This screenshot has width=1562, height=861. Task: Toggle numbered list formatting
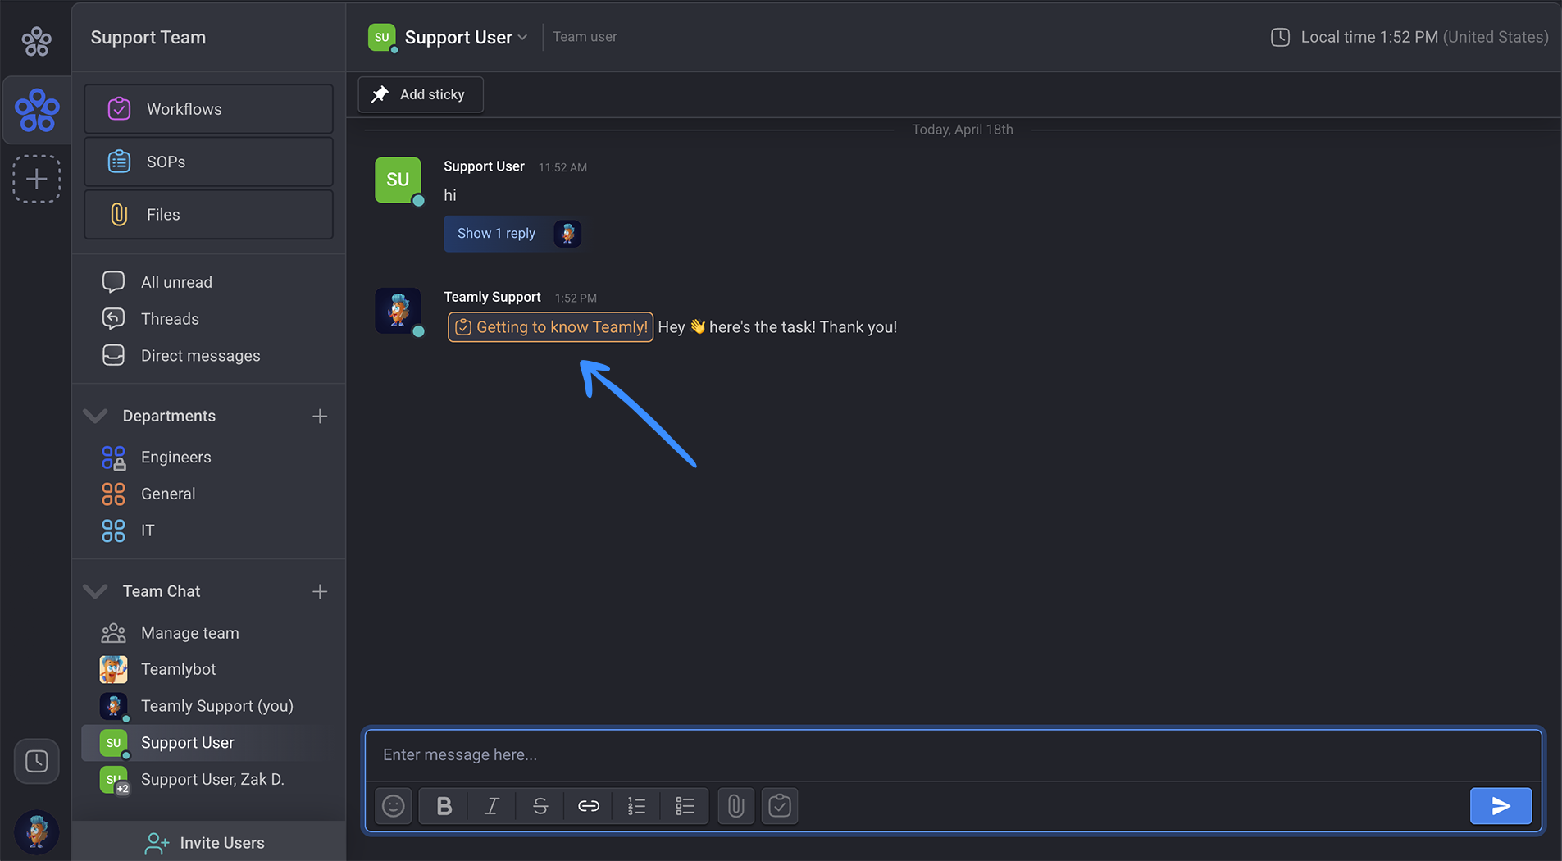pyautogui.click(x=637, y=806)
